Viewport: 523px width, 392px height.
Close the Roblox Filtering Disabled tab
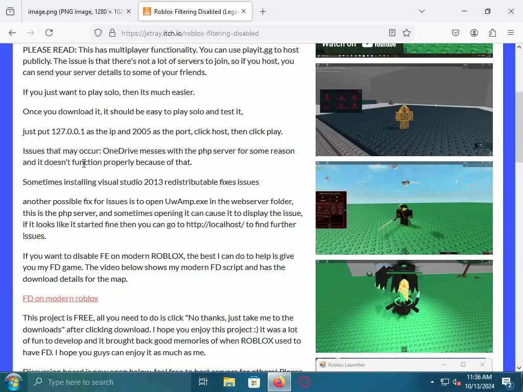244,11
